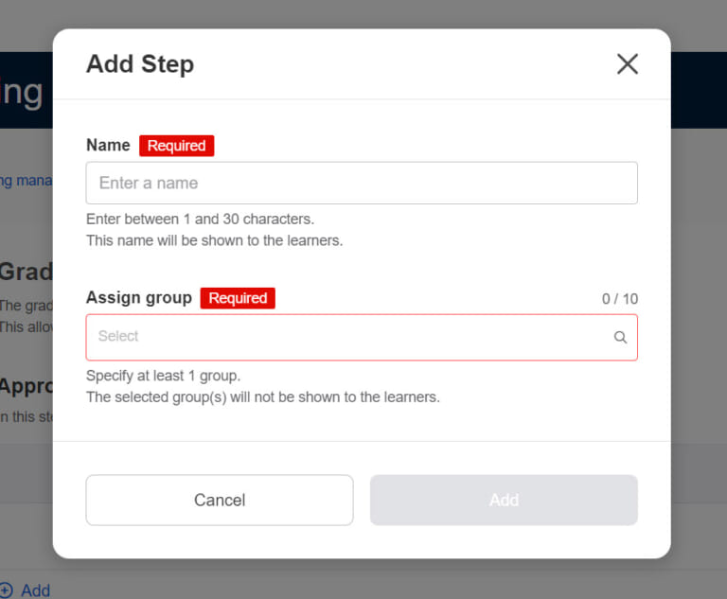This screenshot has width=727, height=599.
Task: Click the Required badge next to Name
Action: [x=177, y=146]
